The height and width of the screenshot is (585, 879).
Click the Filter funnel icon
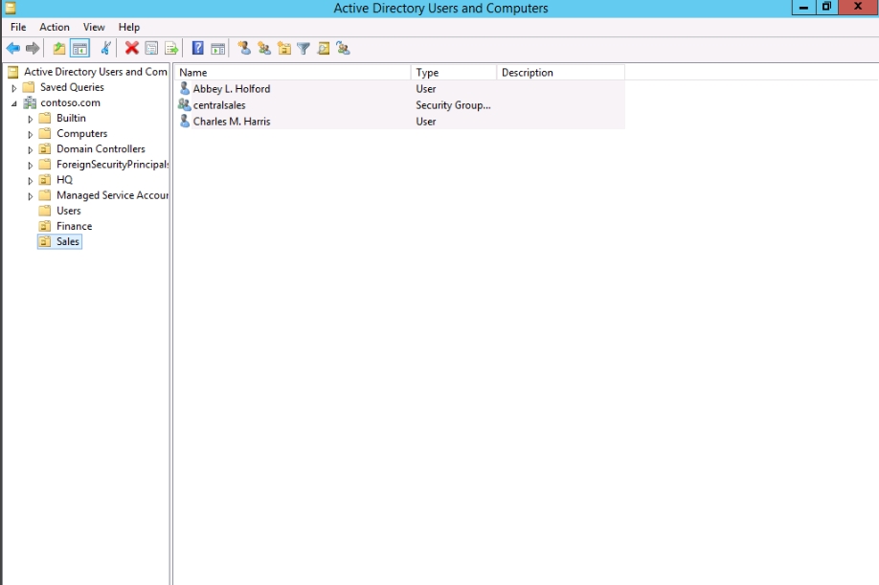coord(304,49)
